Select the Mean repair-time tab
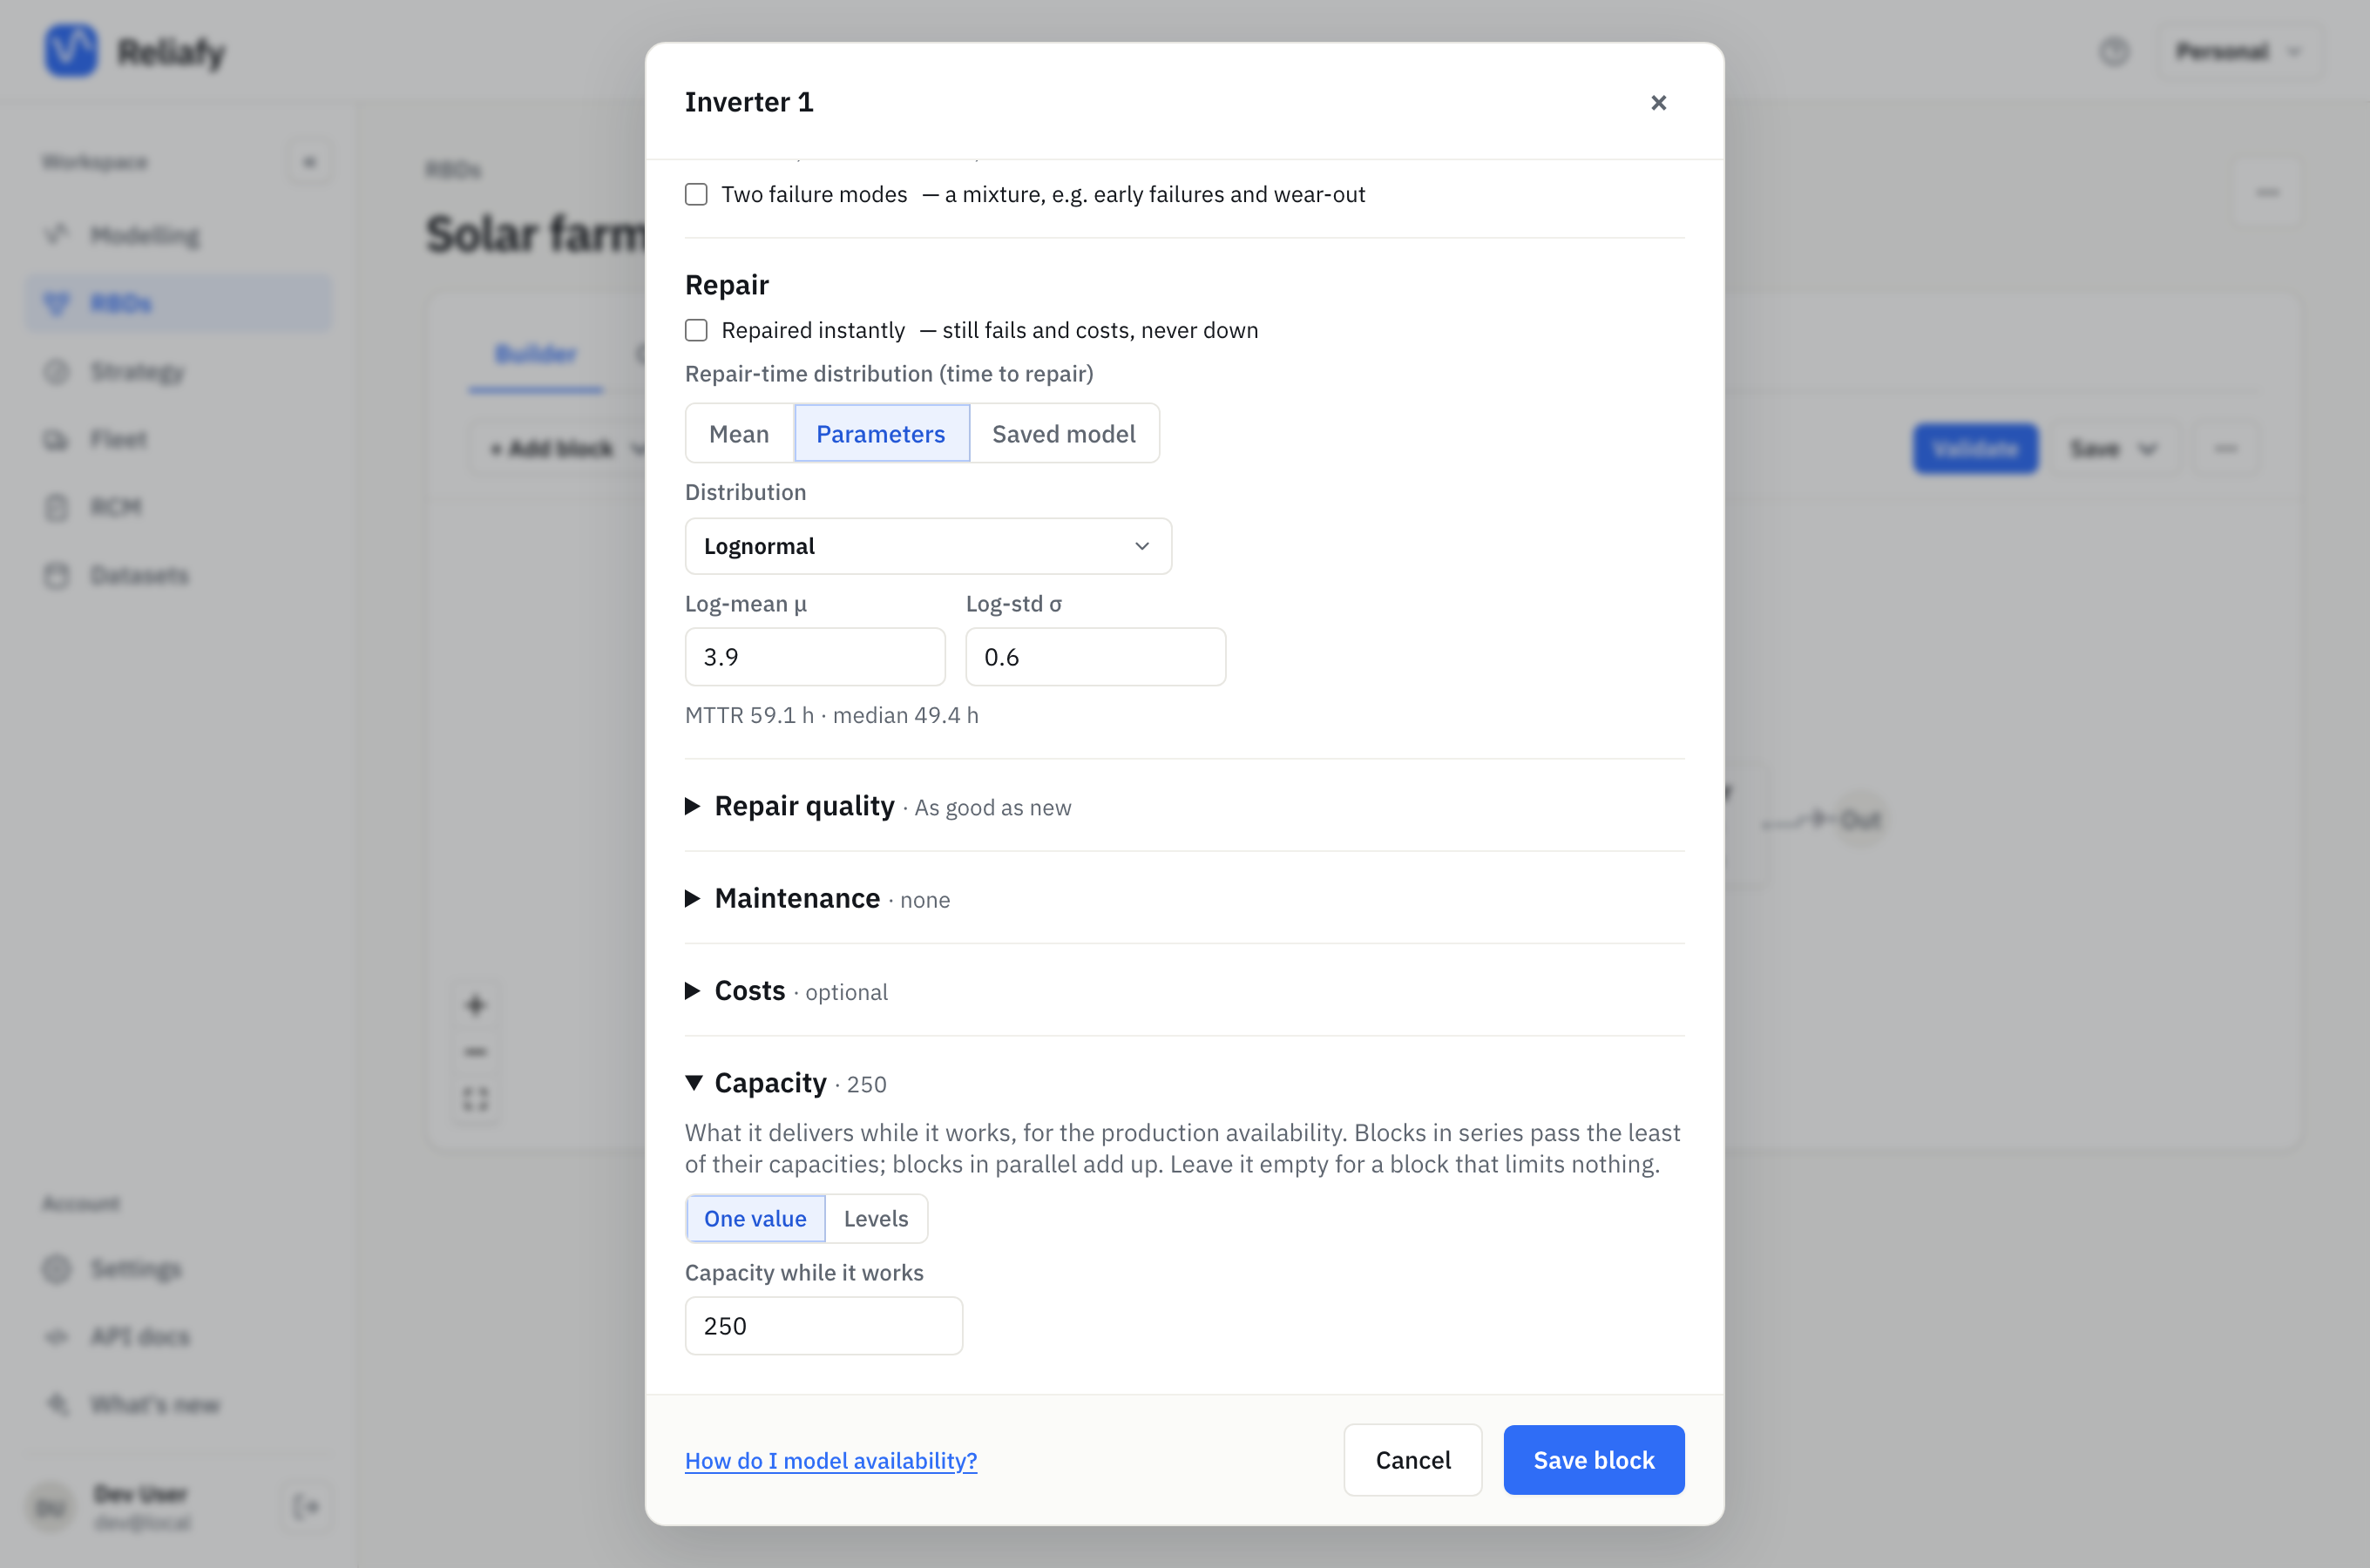The height and width of the screenshot is (1568, 2370). (x=739, y=433)
